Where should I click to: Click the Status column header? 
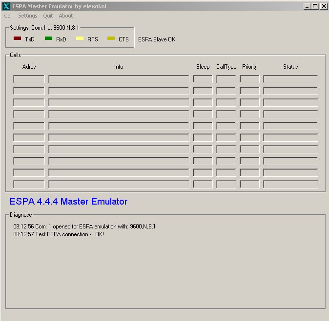tap(290, 67)
